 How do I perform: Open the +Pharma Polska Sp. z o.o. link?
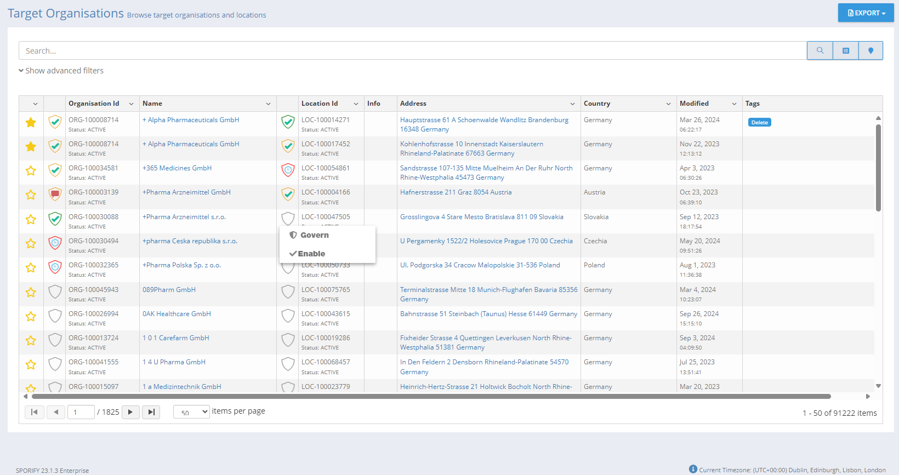click(x=181, y=265)
